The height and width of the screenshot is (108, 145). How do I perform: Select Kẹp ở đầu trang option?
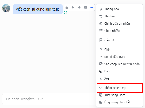[119, 57]
